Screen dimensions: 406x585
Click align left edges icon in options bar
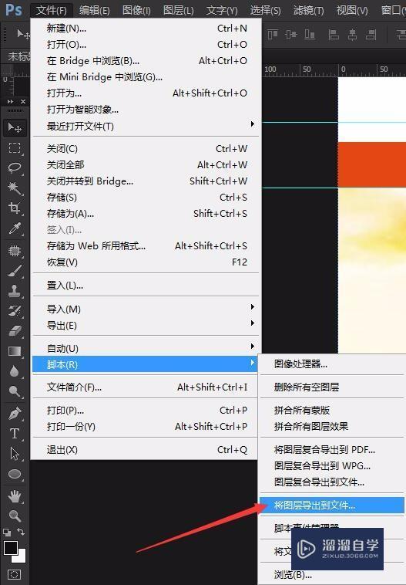click(x=334, y=35)
